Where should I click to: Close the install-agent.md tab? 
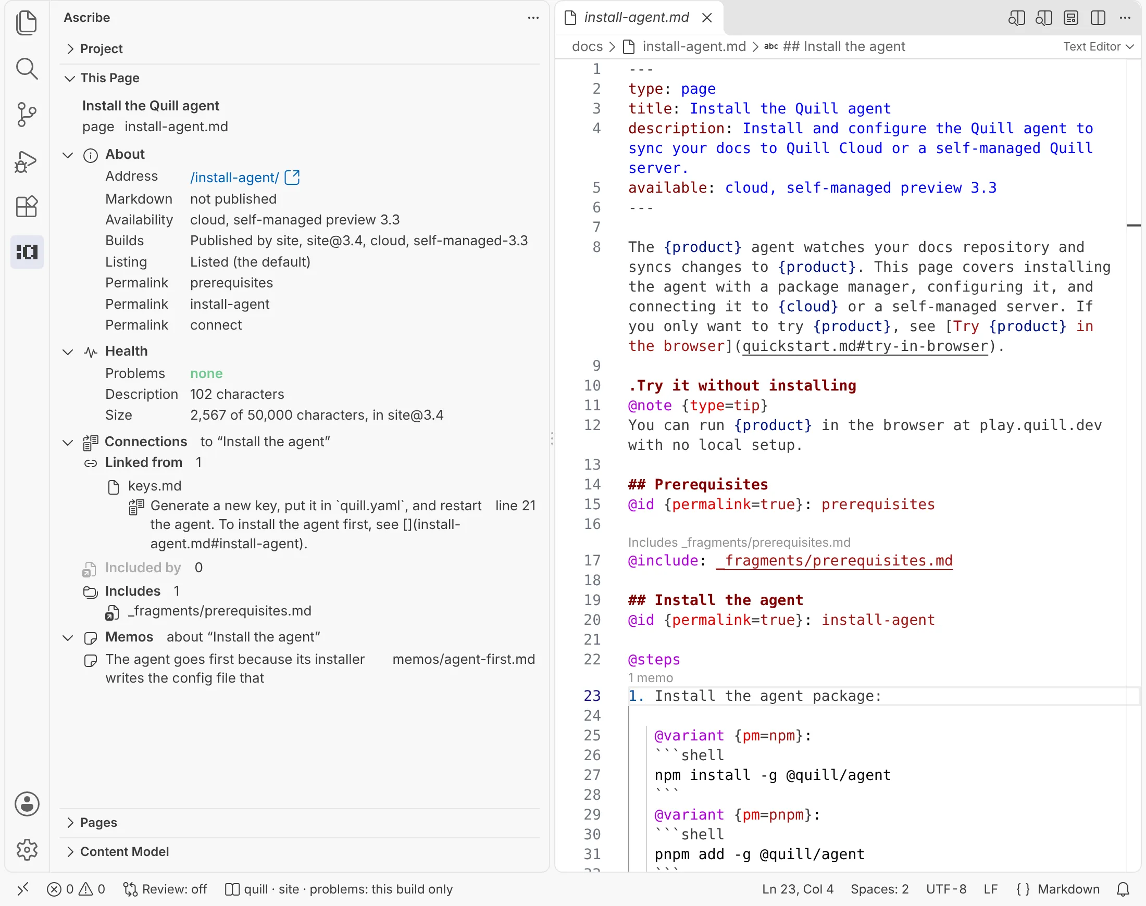(707, 18)
